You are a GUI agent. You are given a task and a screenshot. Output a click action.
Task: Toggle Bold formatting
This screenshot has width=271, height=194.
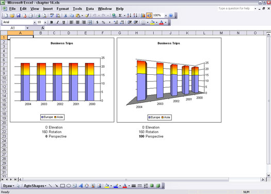click(x=52, y=22)
